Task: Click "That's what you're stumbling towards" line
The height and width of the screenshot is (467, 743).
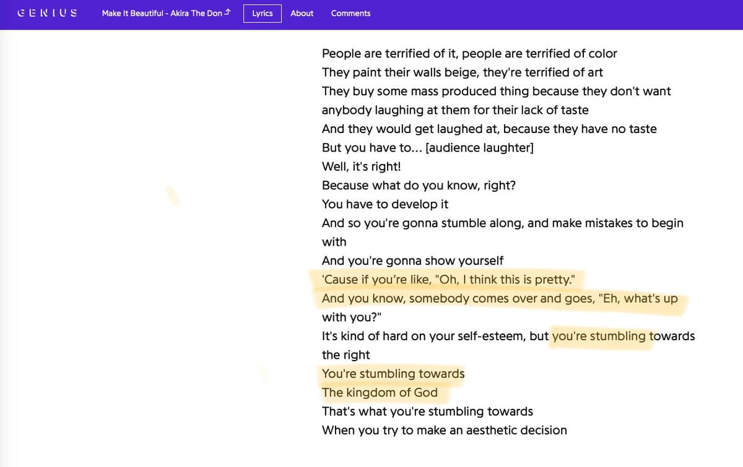Action: click(427, 412)
